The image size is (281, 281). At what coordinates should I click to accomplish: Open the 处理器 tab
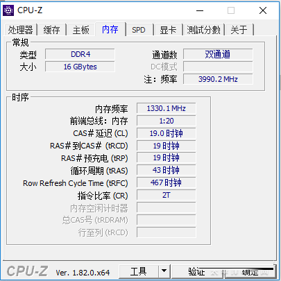(21, 30)
